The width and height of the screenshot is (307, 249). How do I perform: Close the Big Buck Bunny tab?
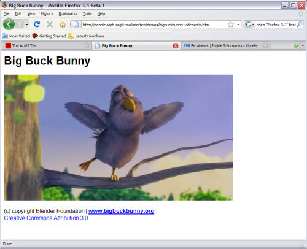click(176, 46)
